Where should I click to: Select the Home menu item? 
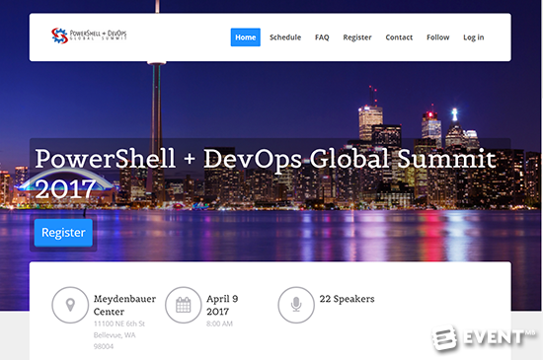point(246,37)
